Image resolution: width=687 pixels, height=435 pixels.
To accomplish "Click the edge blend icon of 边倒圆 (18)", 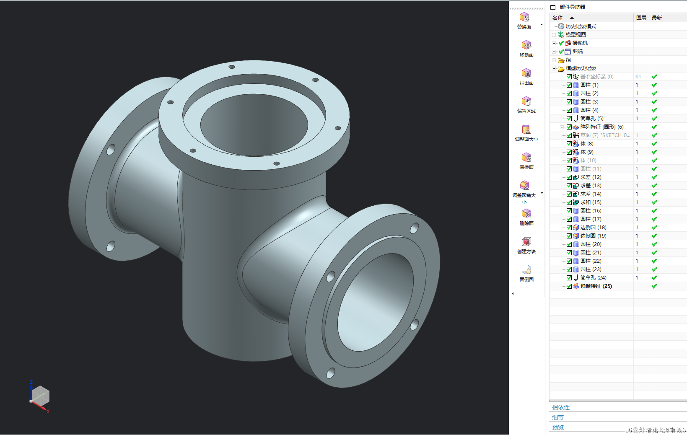I will (x=576, y=227).
